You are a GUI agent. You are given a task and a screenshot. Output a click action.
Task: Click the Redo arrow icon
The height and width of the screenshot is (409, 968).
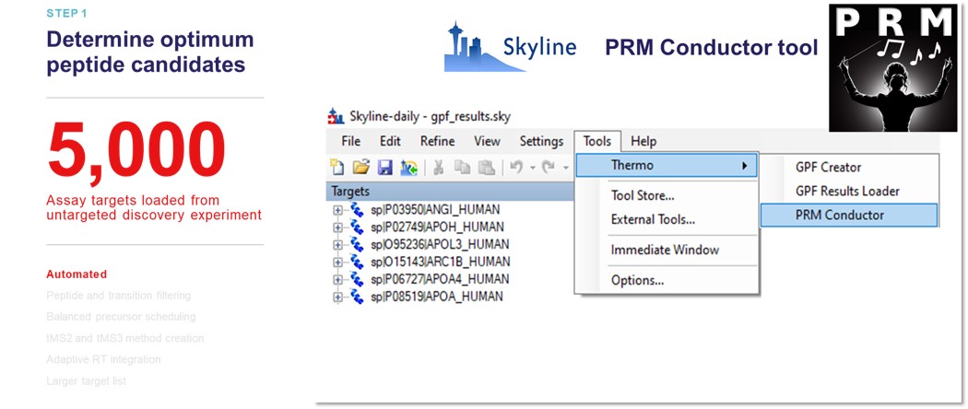pyautogui.click(x=549, y=167)
